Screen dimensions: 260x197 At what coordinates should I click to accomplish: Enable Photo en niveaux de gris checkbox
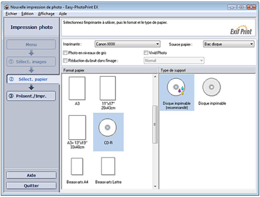pos(65,53)
